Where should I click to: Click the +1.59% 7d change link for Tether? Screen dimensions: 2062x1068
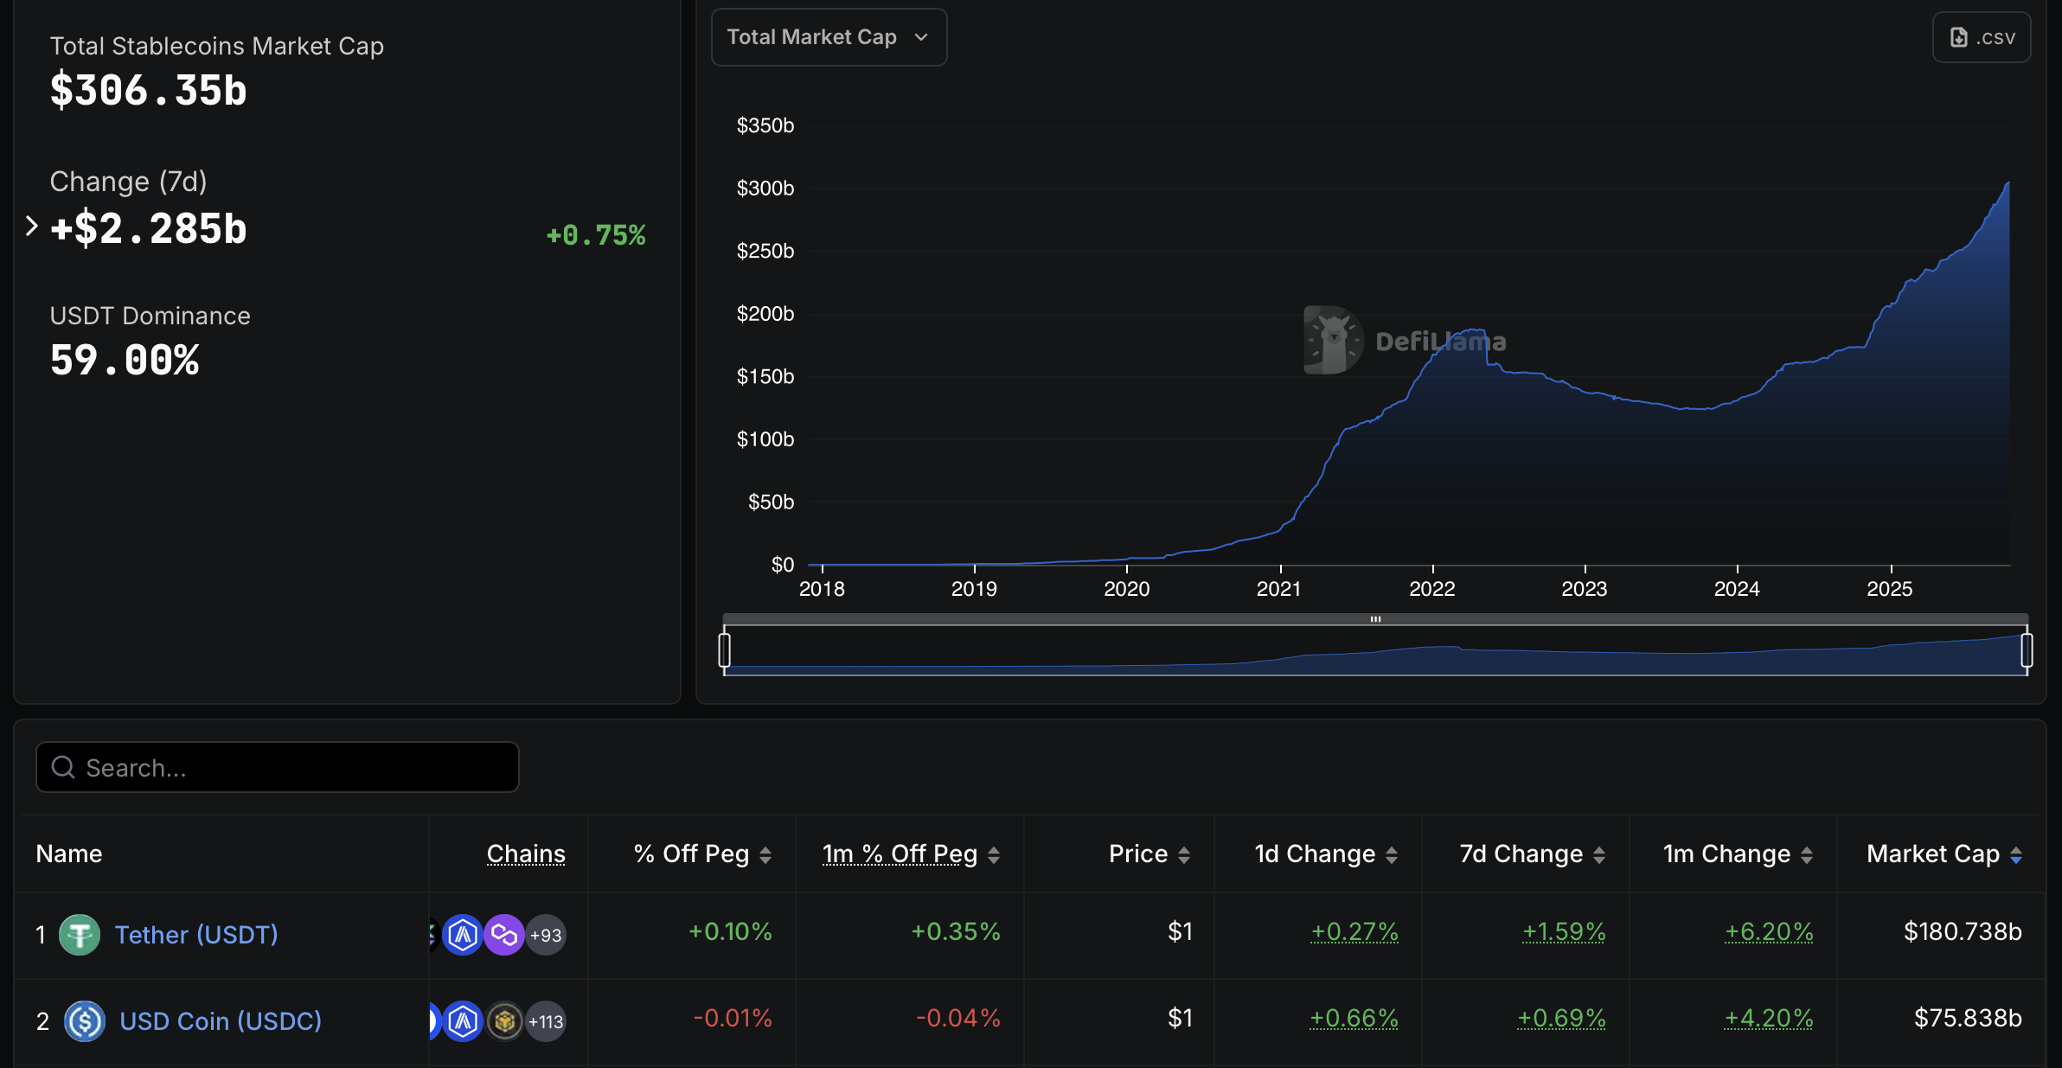point(1562,932)
